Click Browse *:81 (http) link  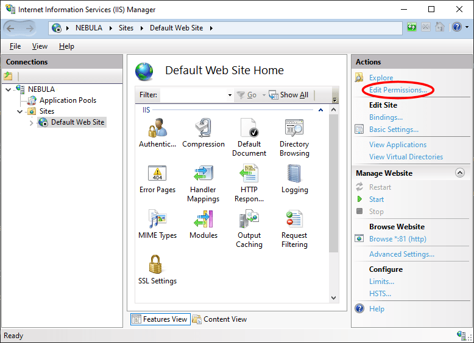pyautogui.click(x=398, y=239)
